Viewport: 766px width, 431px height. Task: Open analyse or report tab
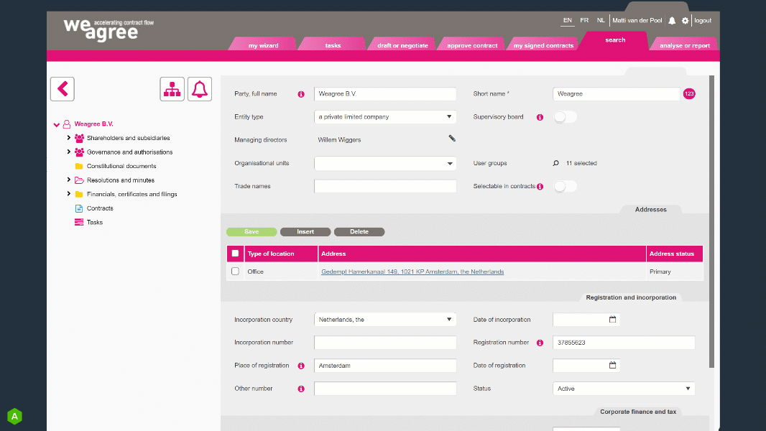(x=684, y=45)
